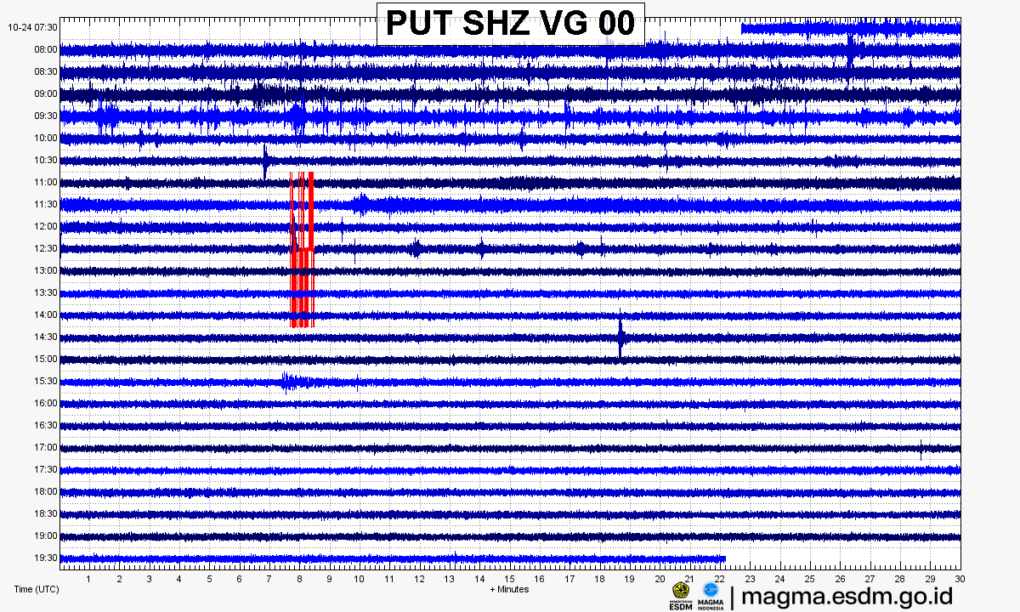
Task: Click minute 25 on the bottom axis
Action: (x=809, y=579)
